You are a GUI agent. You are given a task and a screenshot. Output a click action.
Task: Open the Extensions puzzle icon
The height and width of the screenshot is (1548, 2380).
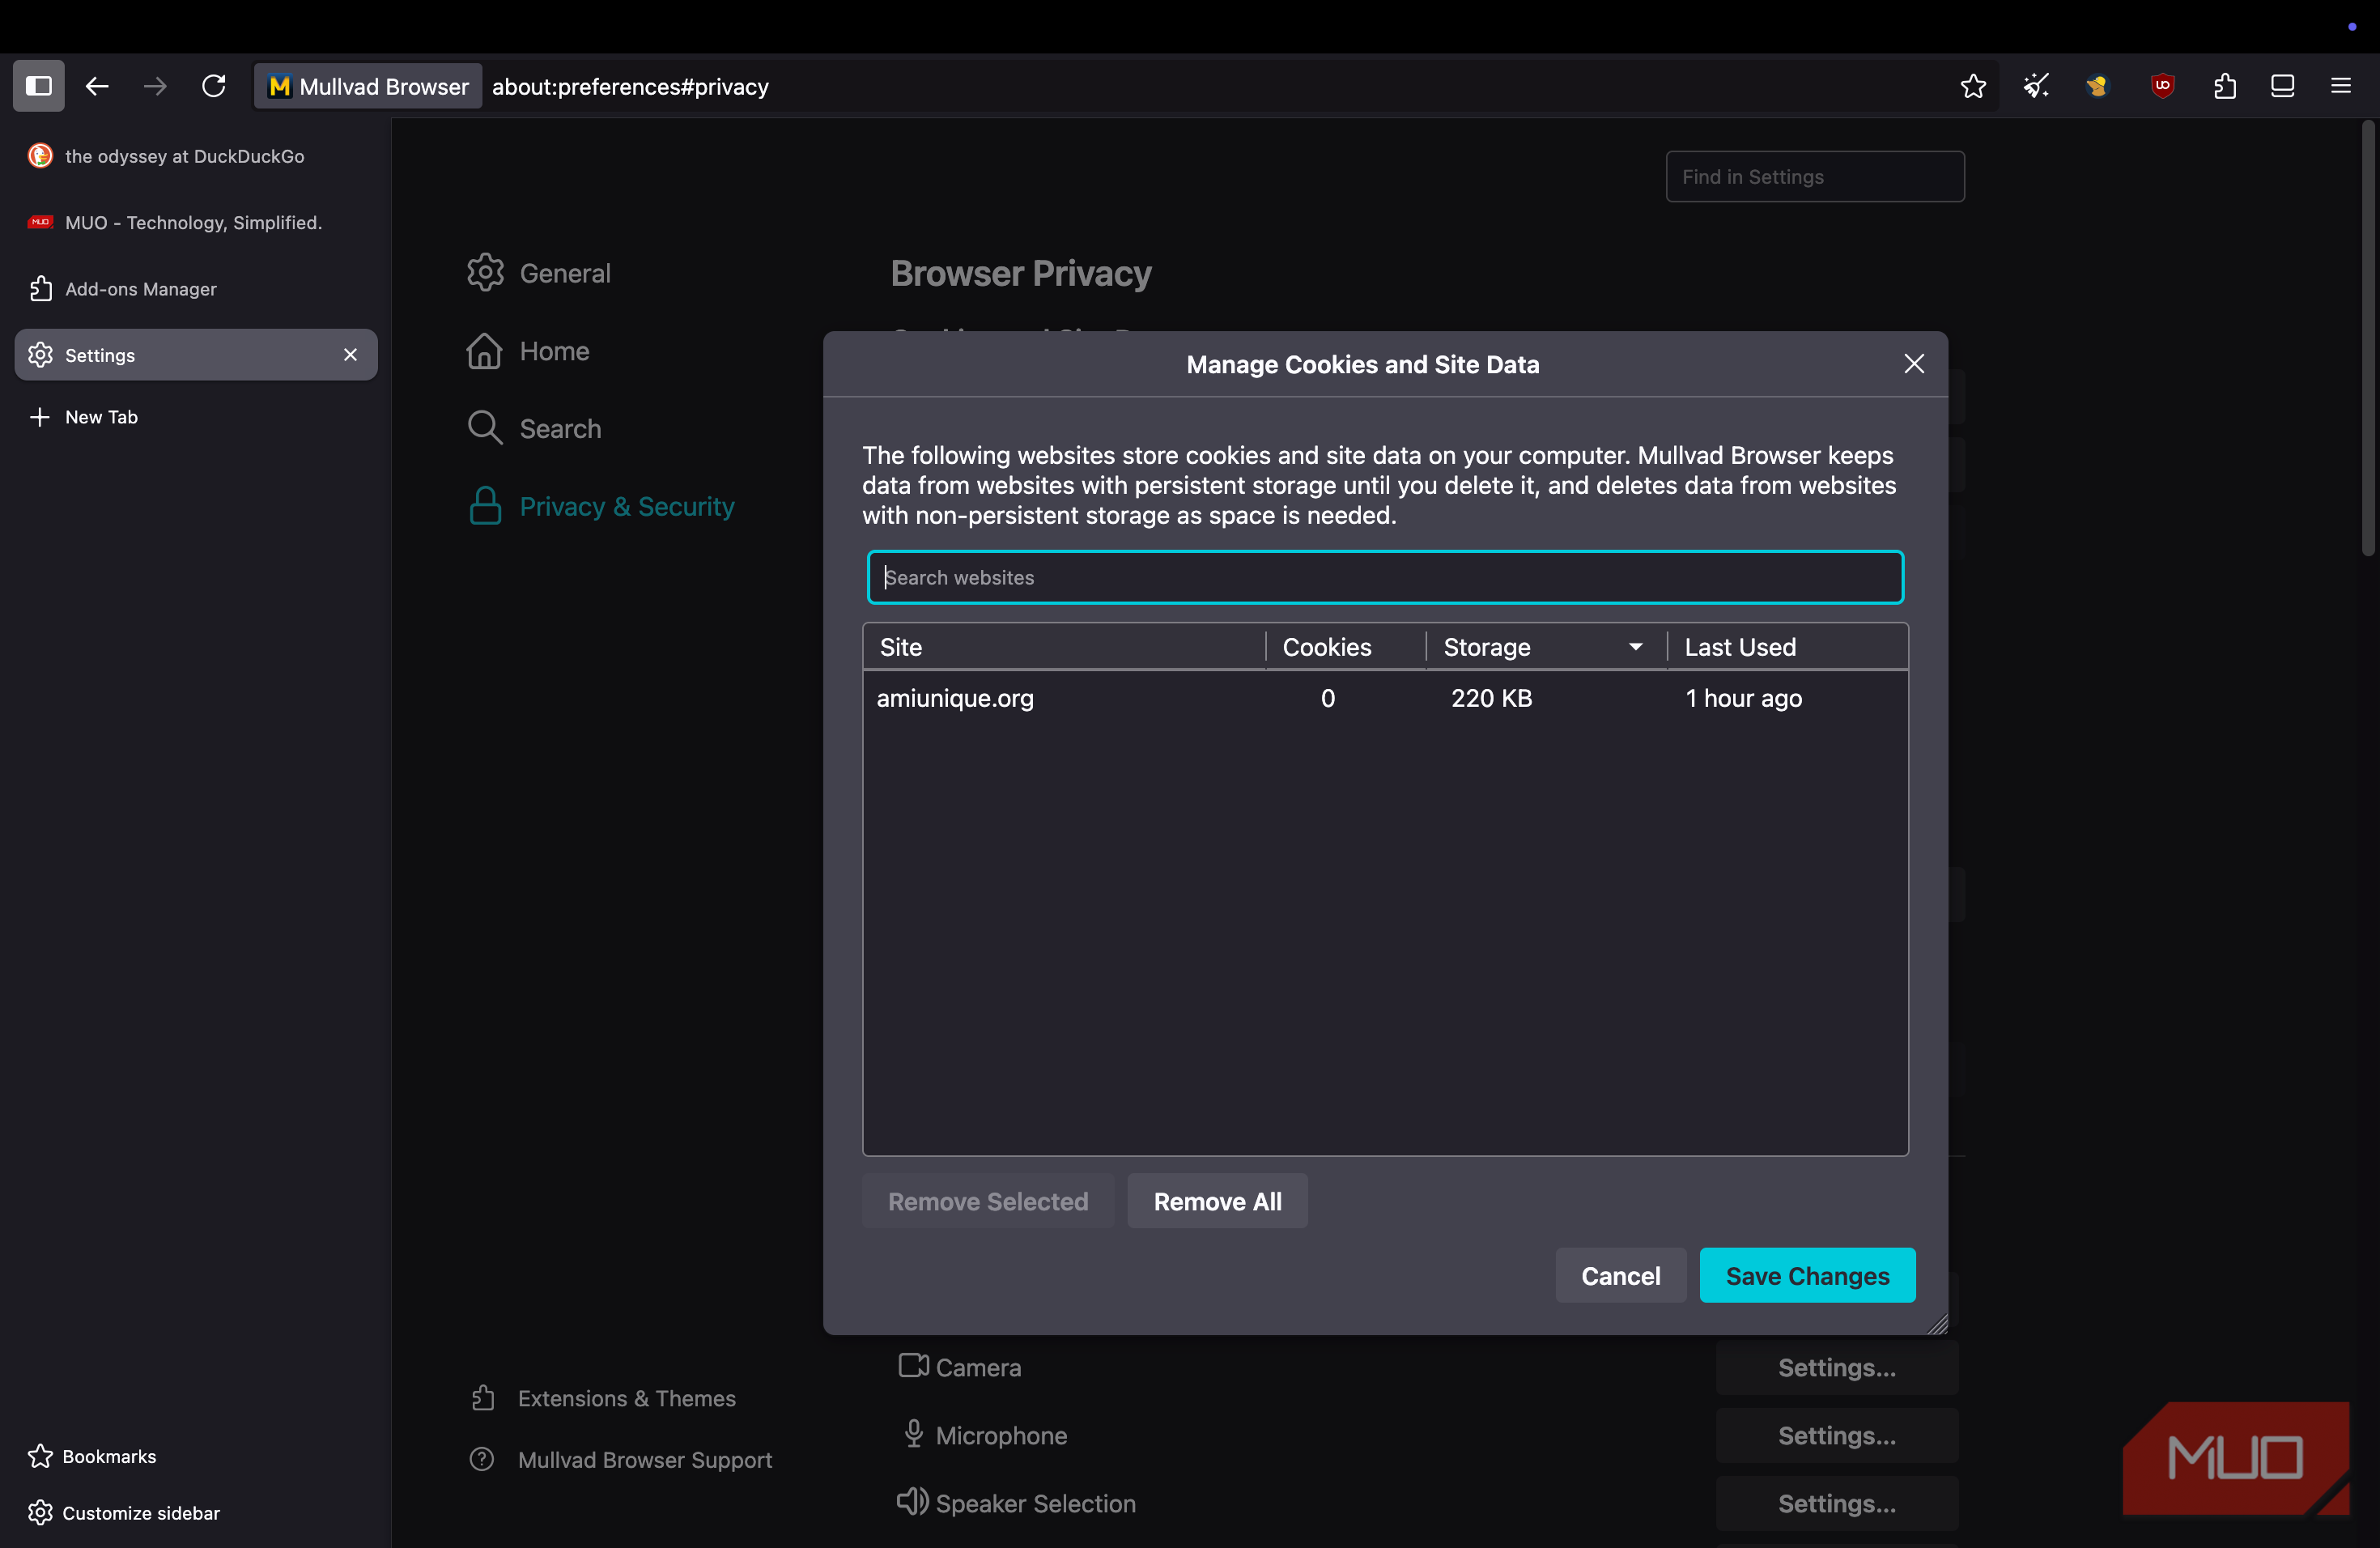pyautogui.click(x=2224, y=86)
